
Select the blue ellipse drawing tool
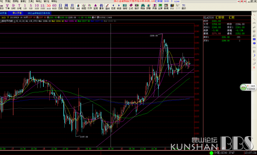point(254,43)
